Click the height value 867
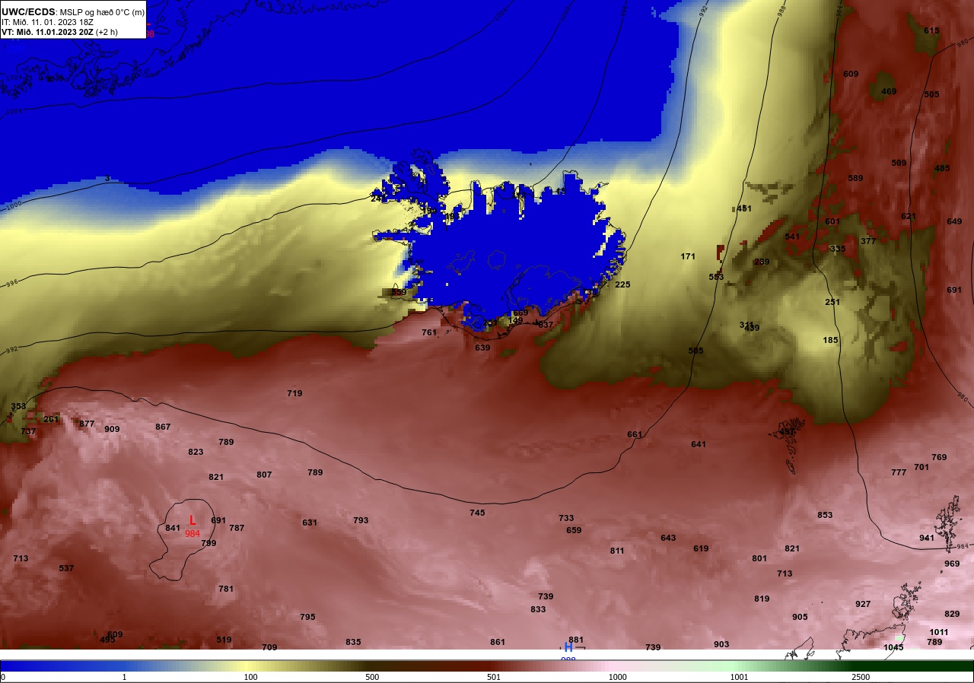Screen dimensions: 974x683 pyautogui.click(x=163, y=427)
